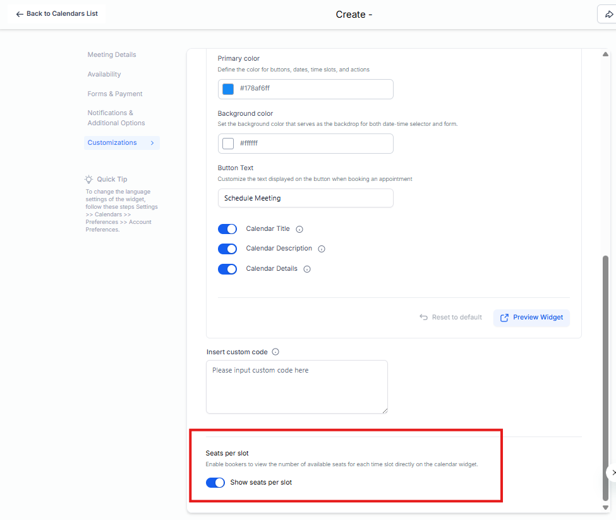Click info icon beside Calendar Description

[x=322, y=249]
